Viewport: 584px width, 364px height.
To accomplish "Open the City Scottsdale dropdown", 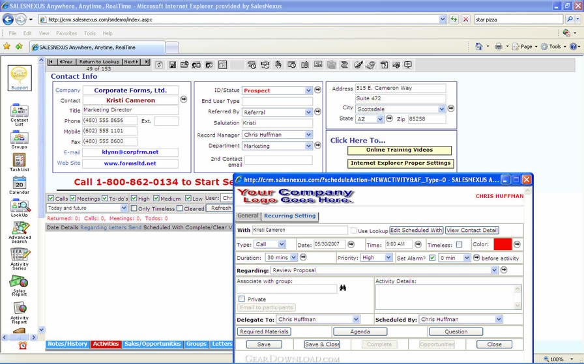I will tap(442, 109).
